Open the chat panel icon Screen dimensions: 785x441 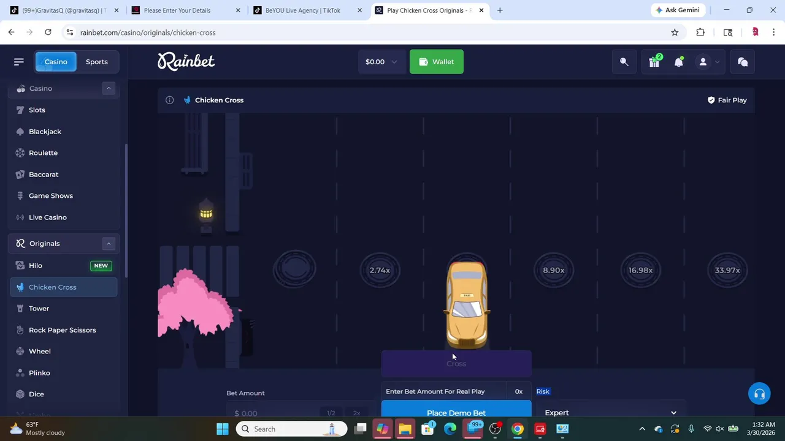(x=743, y=62)
